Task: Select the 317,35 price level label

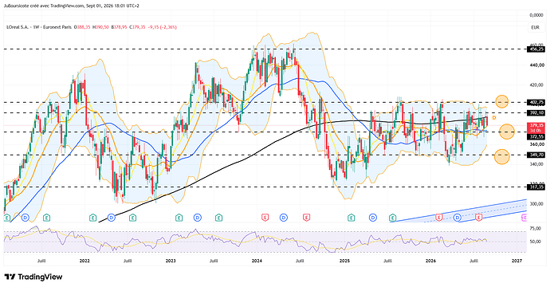Action: pos(536,187)
